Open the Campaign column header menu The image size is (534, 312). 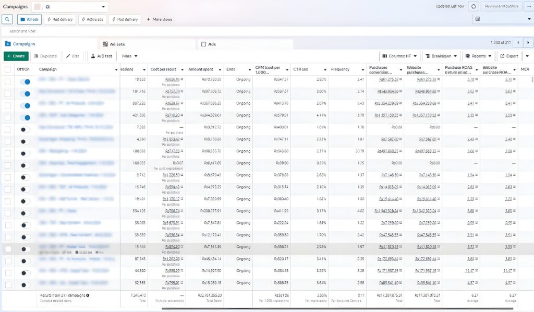pos(116,69)
